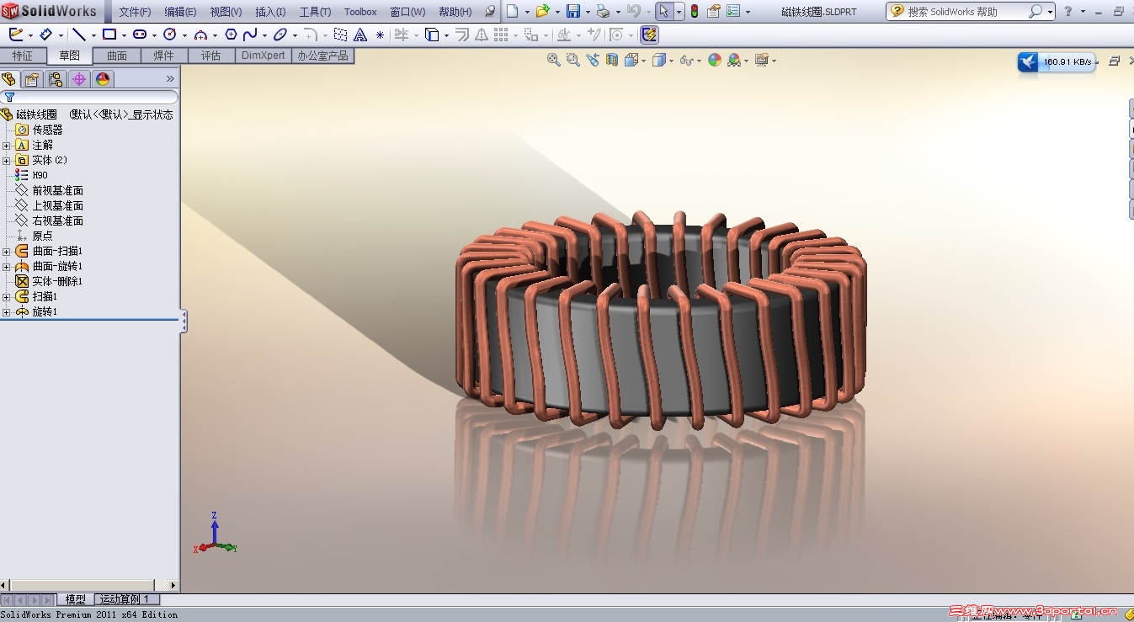Image resolution: width=1134 pixels, height=622 pixels.
Task: Click Zoom to Fit in view toolbar
Action: [x=554, y=60]
